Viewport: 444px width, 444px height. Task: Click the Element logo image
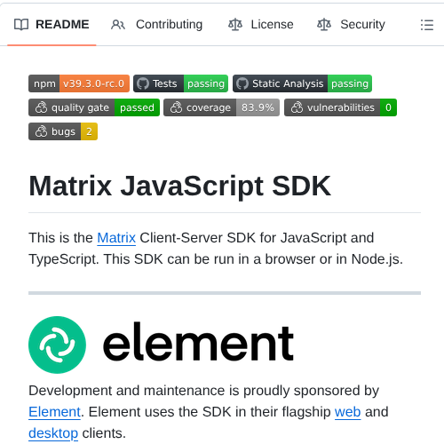pos(161,345)
